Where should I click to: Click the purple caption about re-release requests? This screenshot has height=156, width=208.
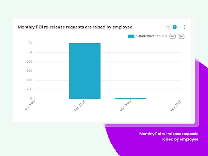(x=169, y=136)
